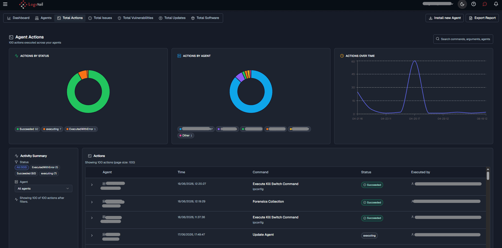The height and width of the screenshot is (248, 502).
Task: Toggle dark mode with the moon icon
Action: (x=462, y=4)
